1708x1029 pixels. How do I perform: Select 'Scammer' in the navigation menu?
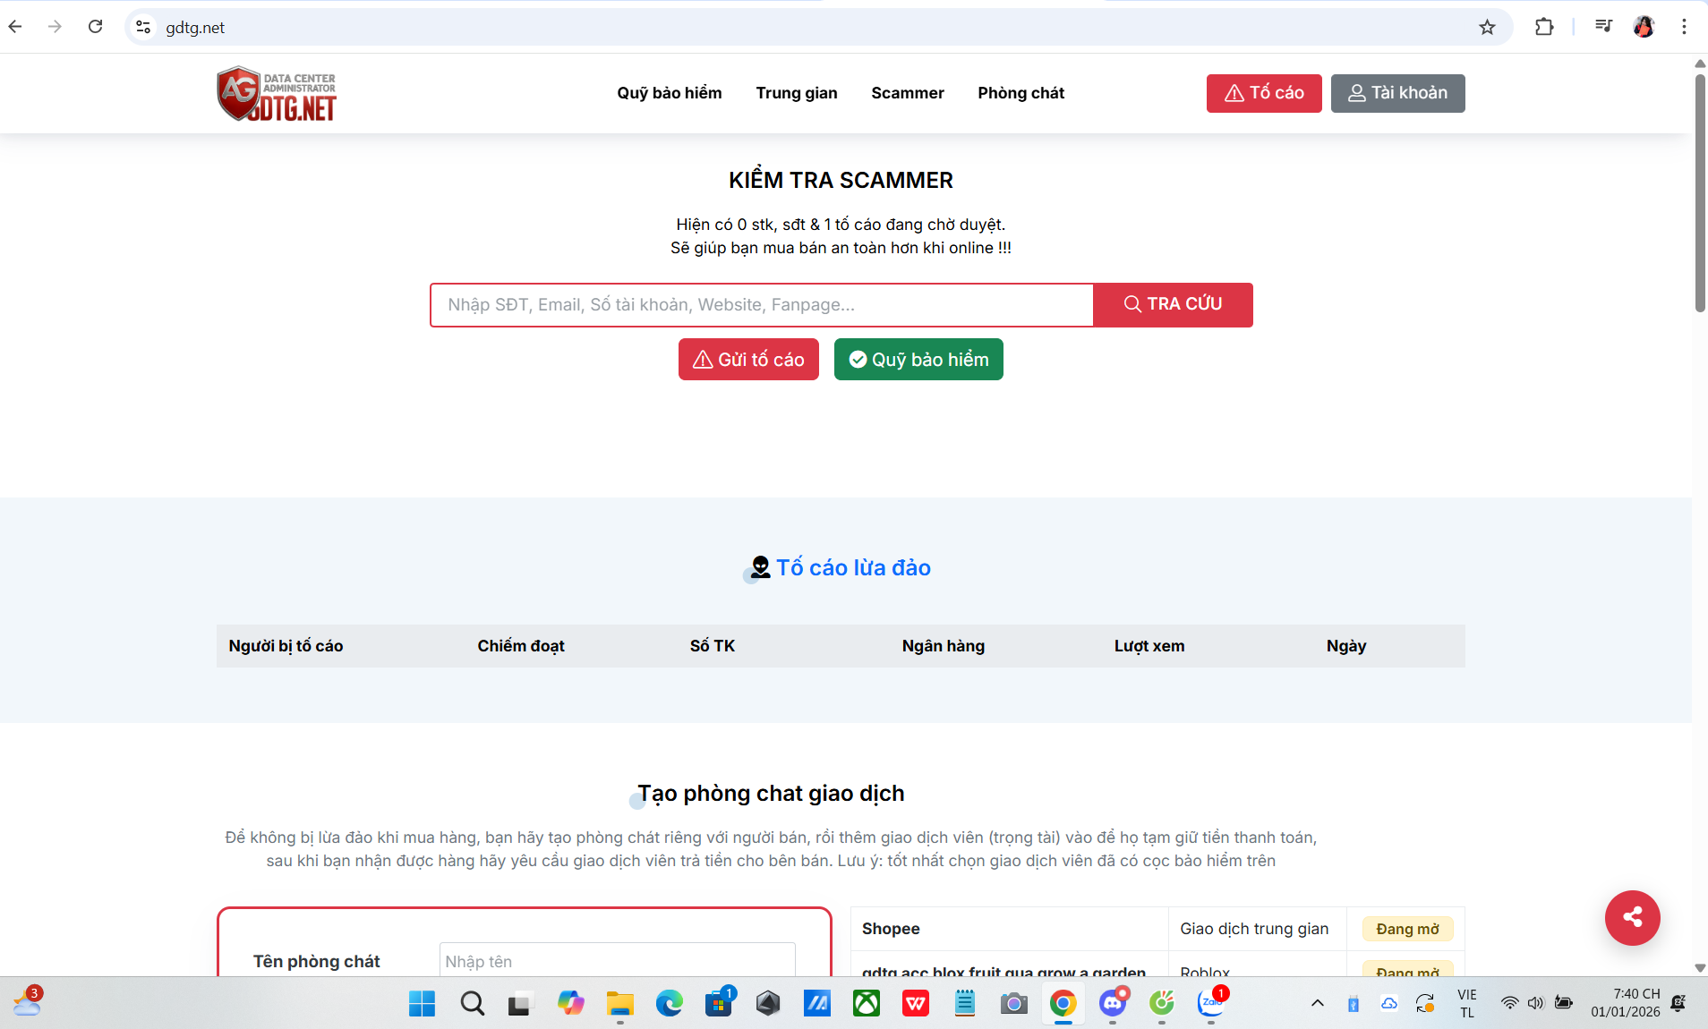point(907,93)
